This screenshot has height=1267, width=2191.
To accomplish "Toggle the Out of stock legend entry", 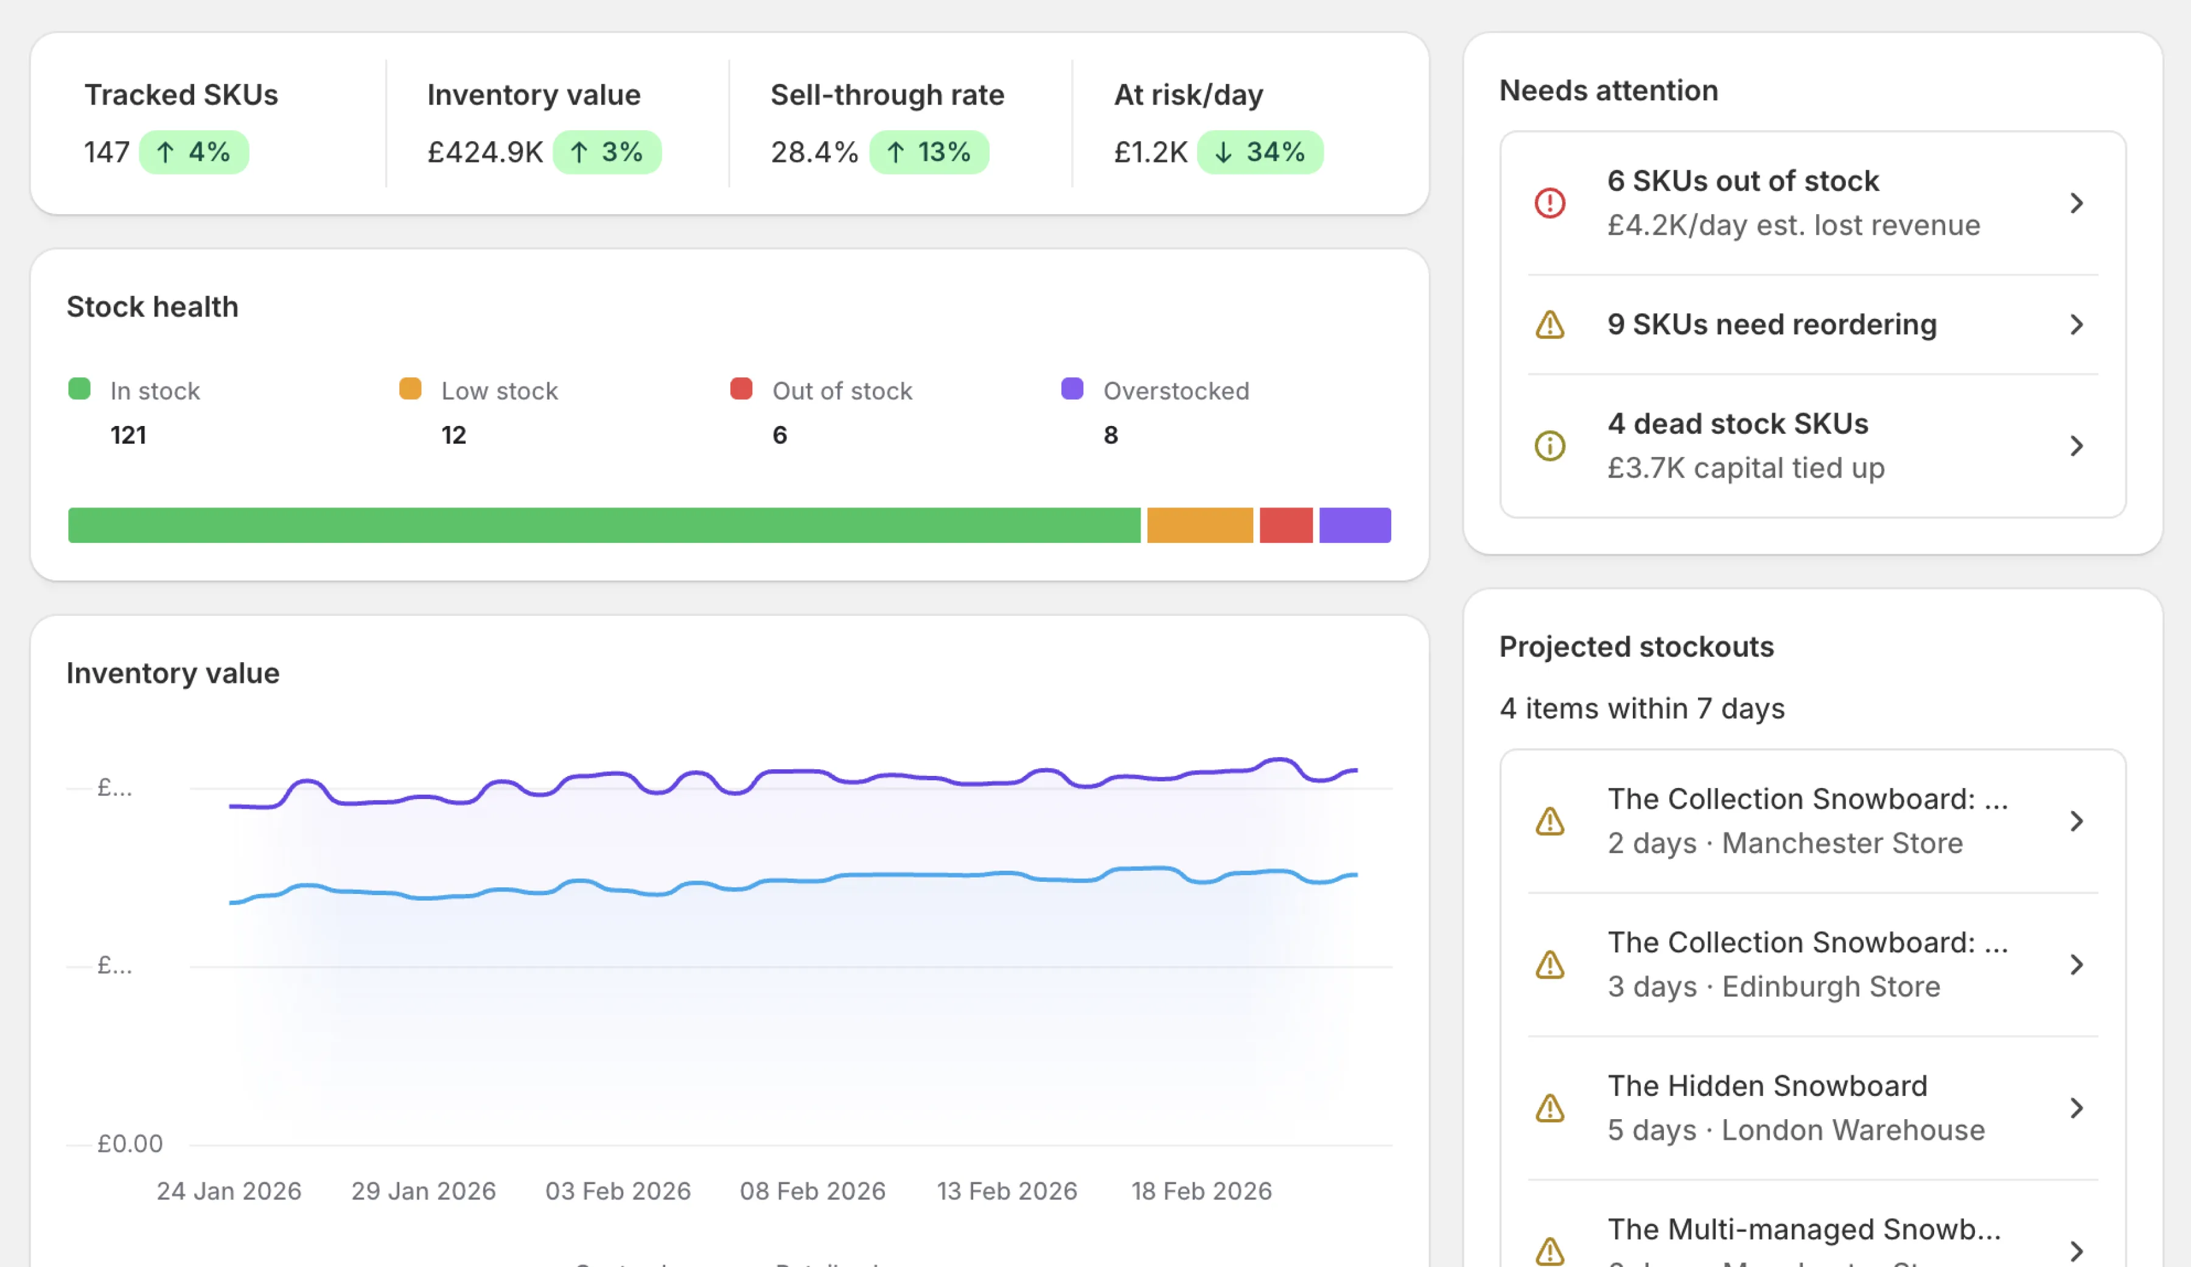I will pos(821,391).
